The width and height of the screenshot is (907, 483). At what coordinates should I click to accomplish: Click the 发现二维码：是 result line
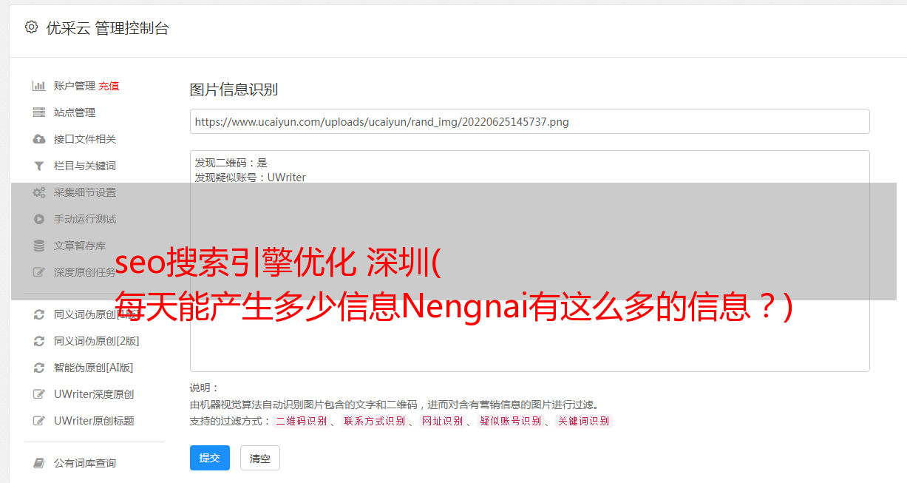(x=231, y=163)
